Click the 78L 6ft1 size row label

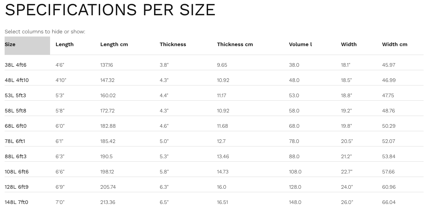15,142
